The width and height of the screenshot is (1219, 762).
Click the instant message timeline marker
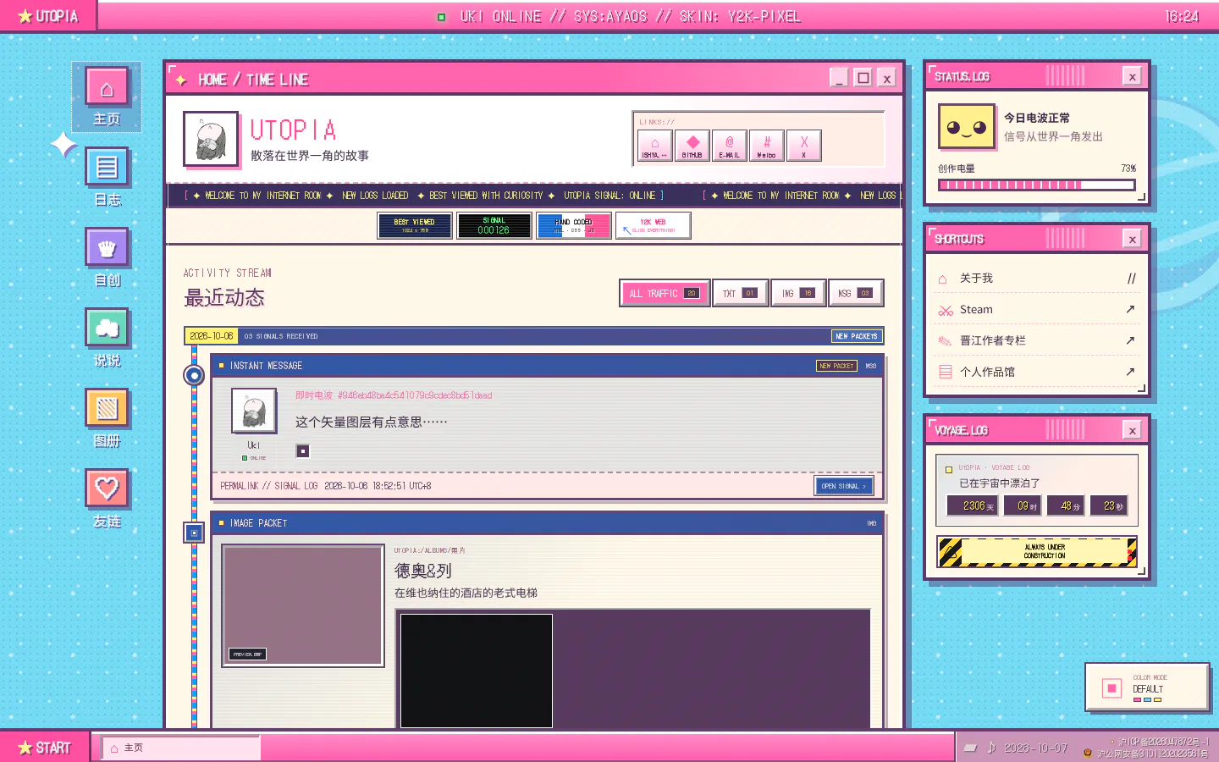194,375
